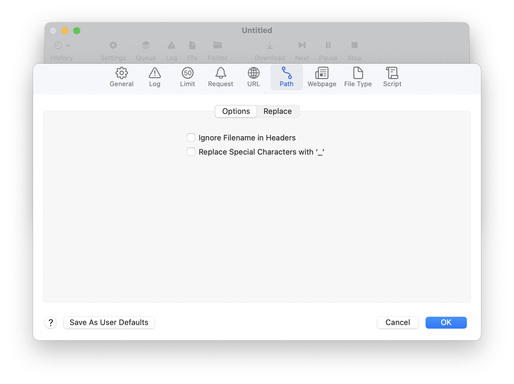This screenshot has height=384, width=514.
Task: Cancel the settings dialog
Action: [398, 322]
